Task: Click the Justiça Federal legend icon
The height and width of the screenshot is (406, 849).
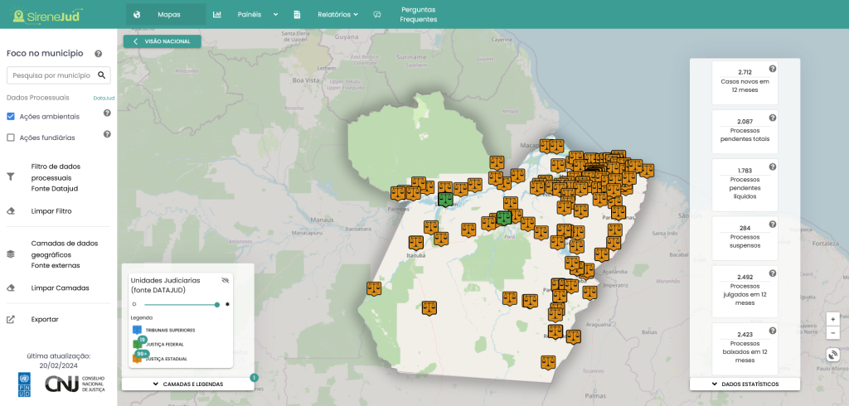Action: (x=138, y=344)
